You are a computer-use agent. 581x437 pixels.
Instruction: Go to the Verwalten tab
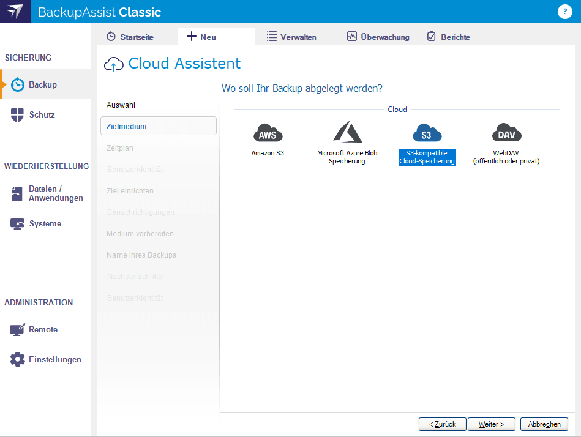click(291, 37)
